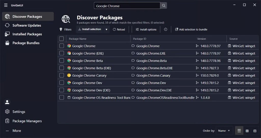261x138 pixels.
Task: Click the package icon of OS Readiness Tool row
Action: click(69, 97)
